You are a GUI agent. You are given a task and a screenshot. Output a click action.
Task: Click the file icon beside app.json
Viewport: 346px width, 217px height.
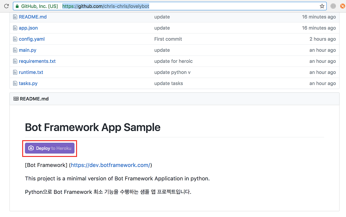15,28
